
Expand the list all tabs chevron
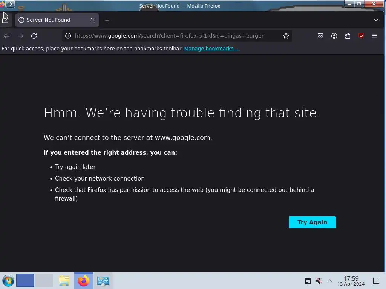[x=376, y=20]
